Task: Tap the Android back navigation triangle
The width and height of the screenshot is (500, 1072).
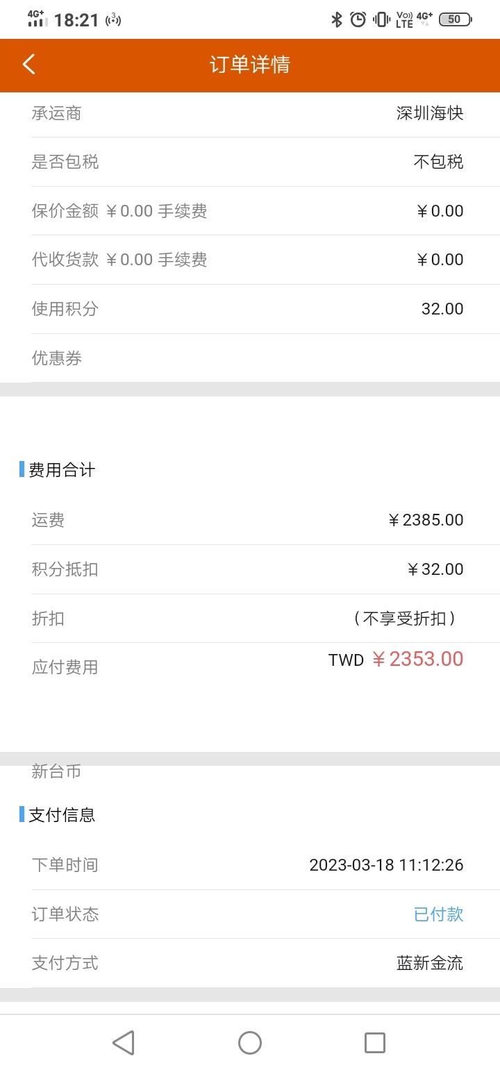Action: pos(124,1043)
